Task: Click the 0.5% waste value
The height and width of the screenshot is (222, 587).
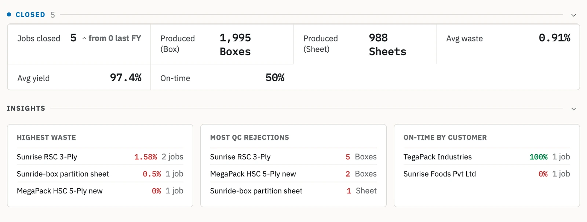Action: pyautogui.click(x=152, y=174)
